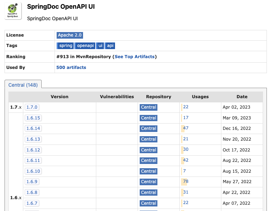
Task: Click the api tag
Action: (110, 46)
